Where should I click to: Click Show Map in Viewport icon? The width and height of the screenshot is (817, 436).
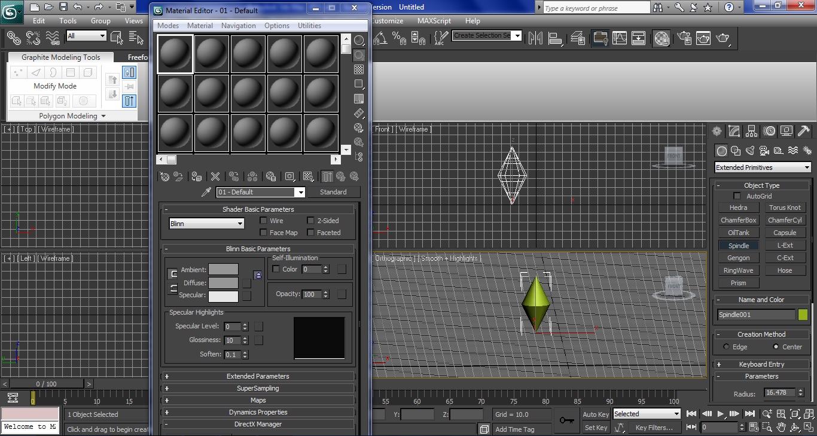pyautogui.click(x=309, y=176)
